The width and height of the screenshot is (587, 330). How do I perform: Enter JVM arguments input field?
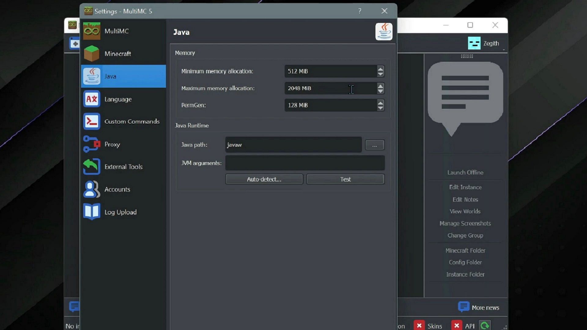click(305, 163)
